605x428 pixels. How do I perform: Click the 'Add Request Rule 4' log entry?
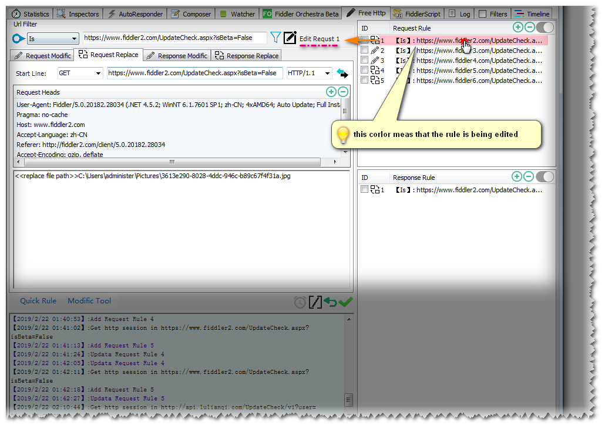tap(83, 319)
